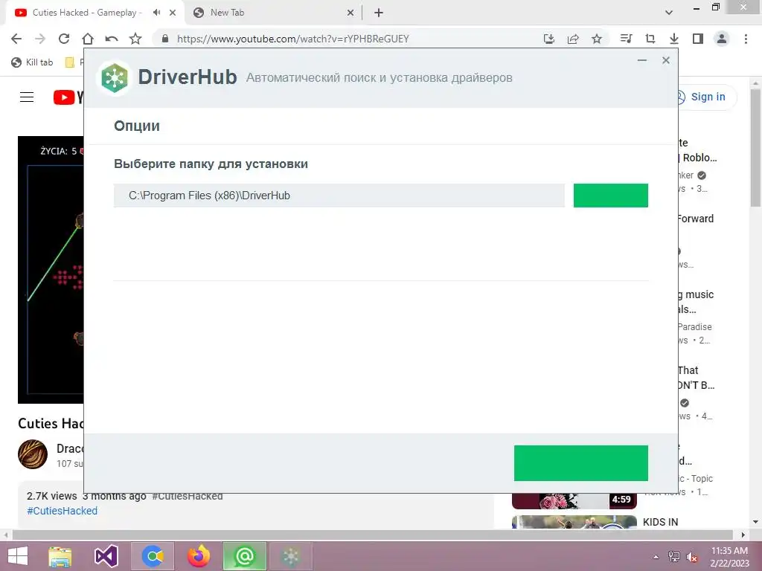The height and width of the screenshot is (571, 762).
Task: Open the tab search chevron dropdown
Action: (x=669, y=13)
